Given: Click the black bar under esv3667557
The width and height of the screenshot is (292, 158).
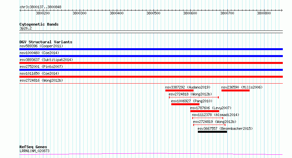Looking at the screenshot, I should (x=213, y=132).
